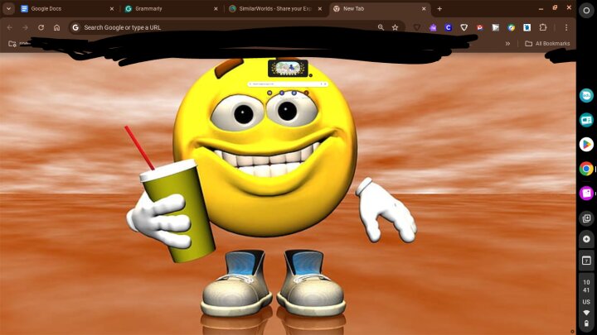Click the Home button in toolbar
The image size is (597, 335).
[56, 27]
